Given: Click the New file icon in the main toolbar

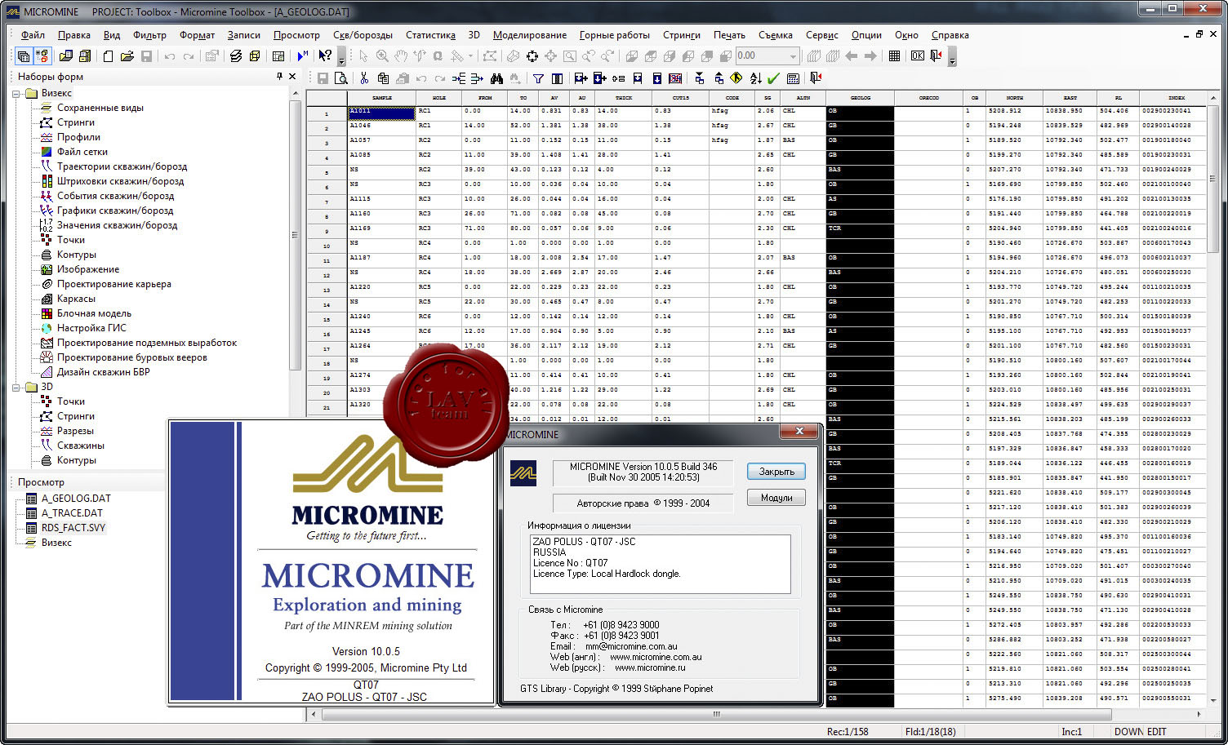Looking at the screenshot, I should [108, 56].
